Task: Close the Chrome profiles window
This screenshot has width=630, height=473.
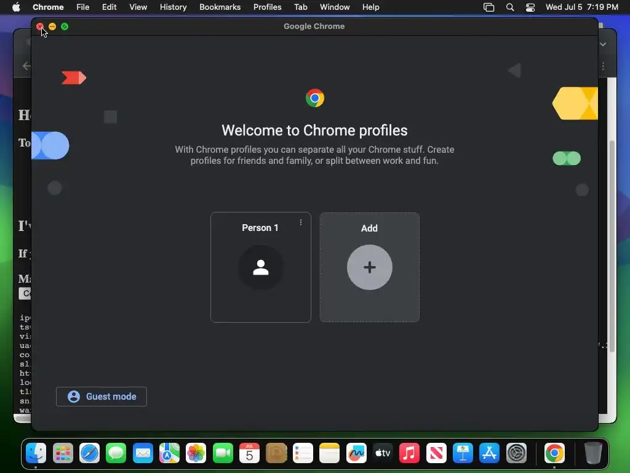Action: 40,26
